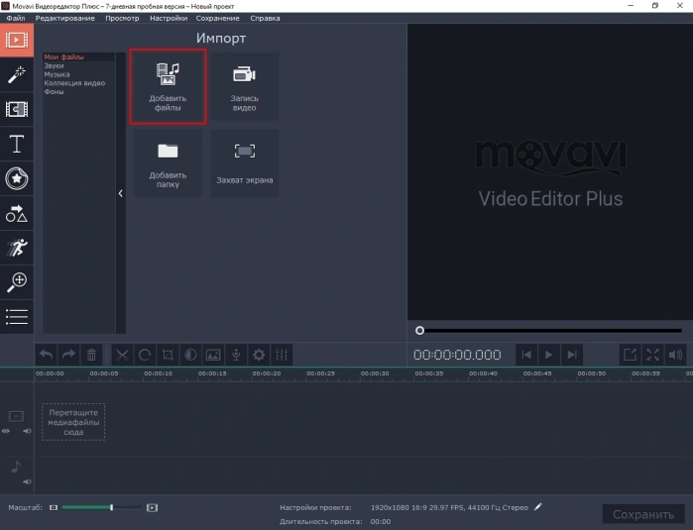Screen dimensions: 693x530
Task: Click Захват экрана tile
Action: 245,163
